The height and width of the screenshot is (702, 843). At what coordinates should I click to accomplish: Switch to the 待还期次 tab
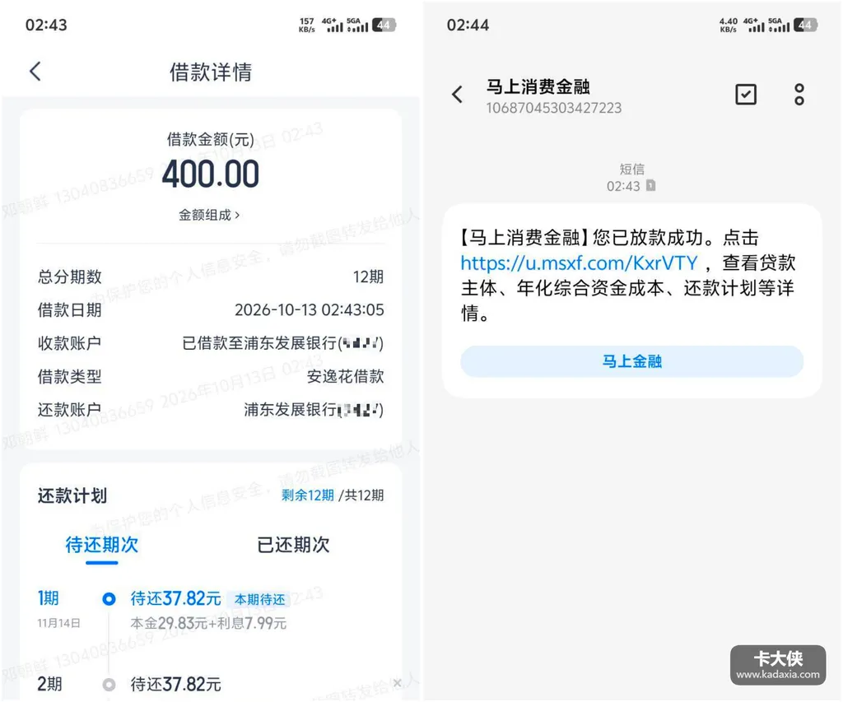click(x=101, y=545)
